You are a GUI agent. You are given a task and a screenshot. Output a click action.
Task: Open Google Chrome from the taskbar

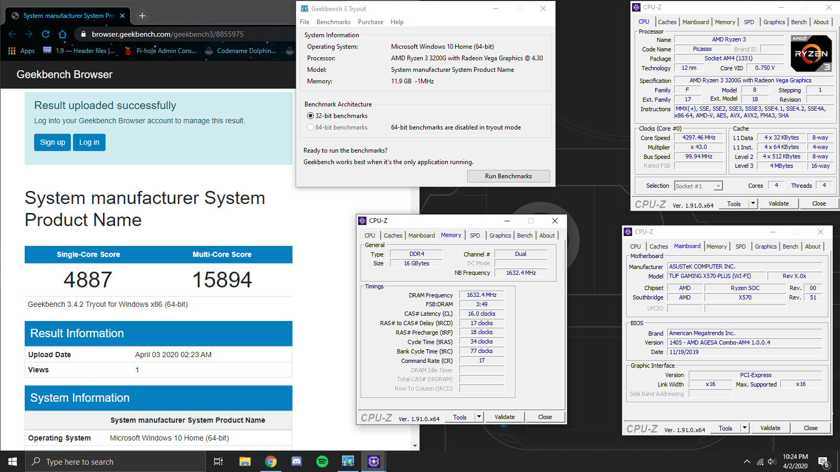271,462
